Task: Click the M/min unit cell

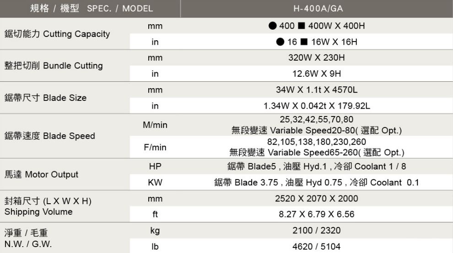Action: point(155,125)
